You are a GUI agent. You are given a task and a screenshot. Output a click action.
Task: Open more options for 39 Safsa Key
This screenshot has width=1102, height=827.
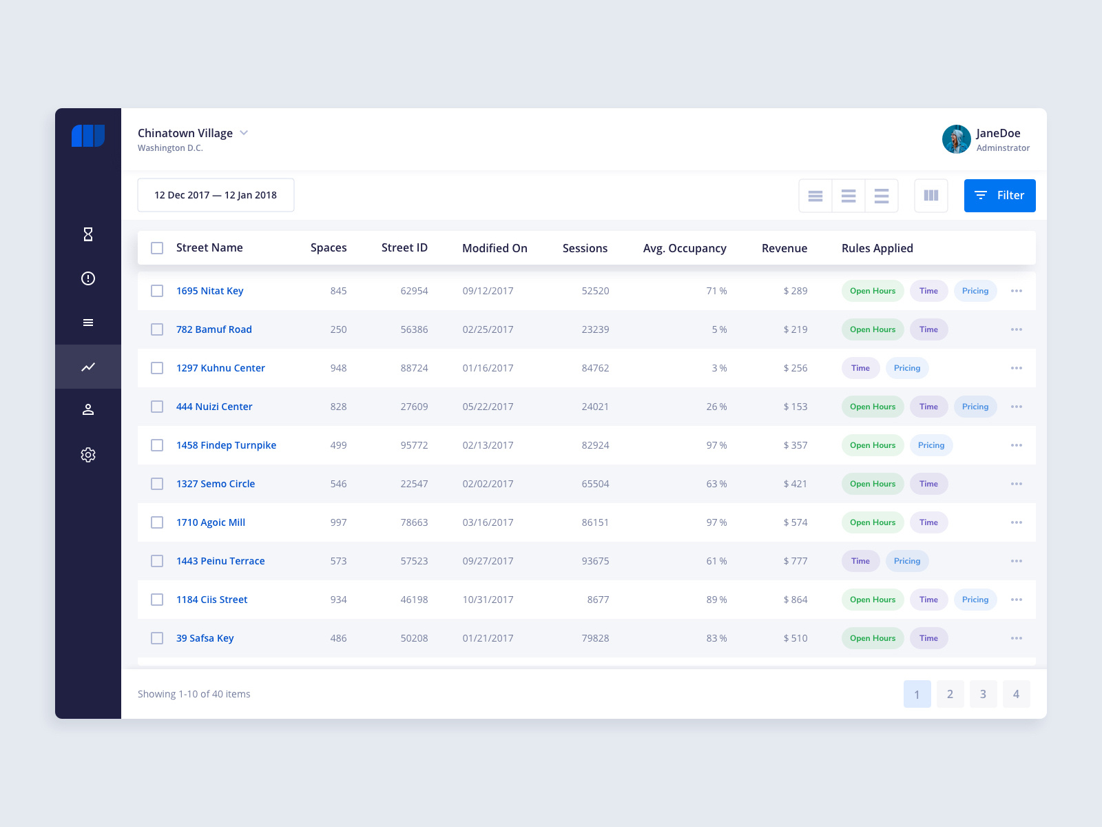tap(1017, 638)
